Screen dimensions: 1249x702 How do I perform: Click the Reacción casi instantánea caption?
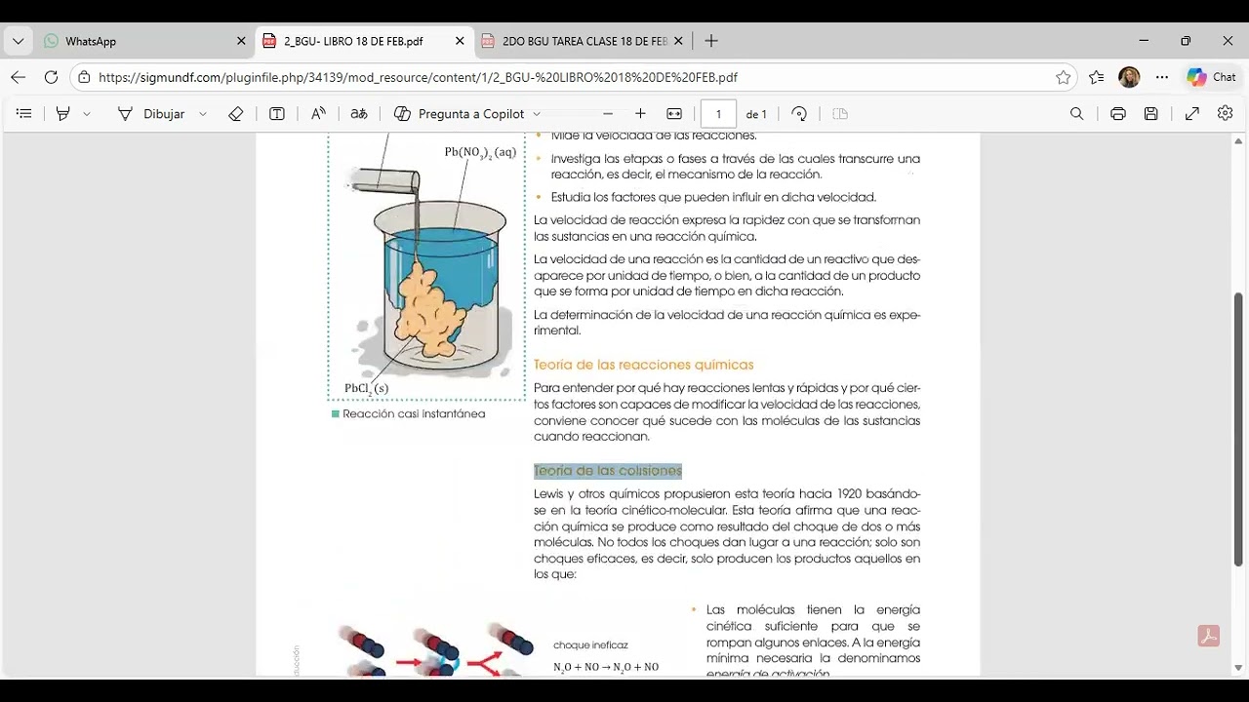[414, 414]
